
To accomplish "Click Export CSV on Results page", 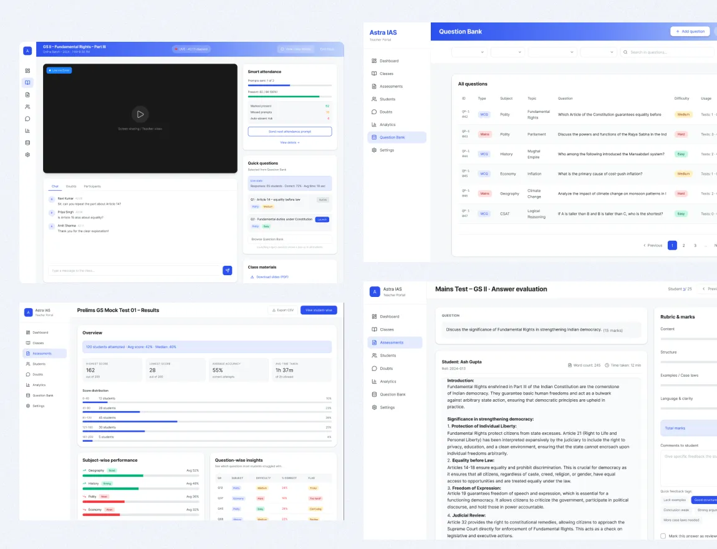I will 282,310.
